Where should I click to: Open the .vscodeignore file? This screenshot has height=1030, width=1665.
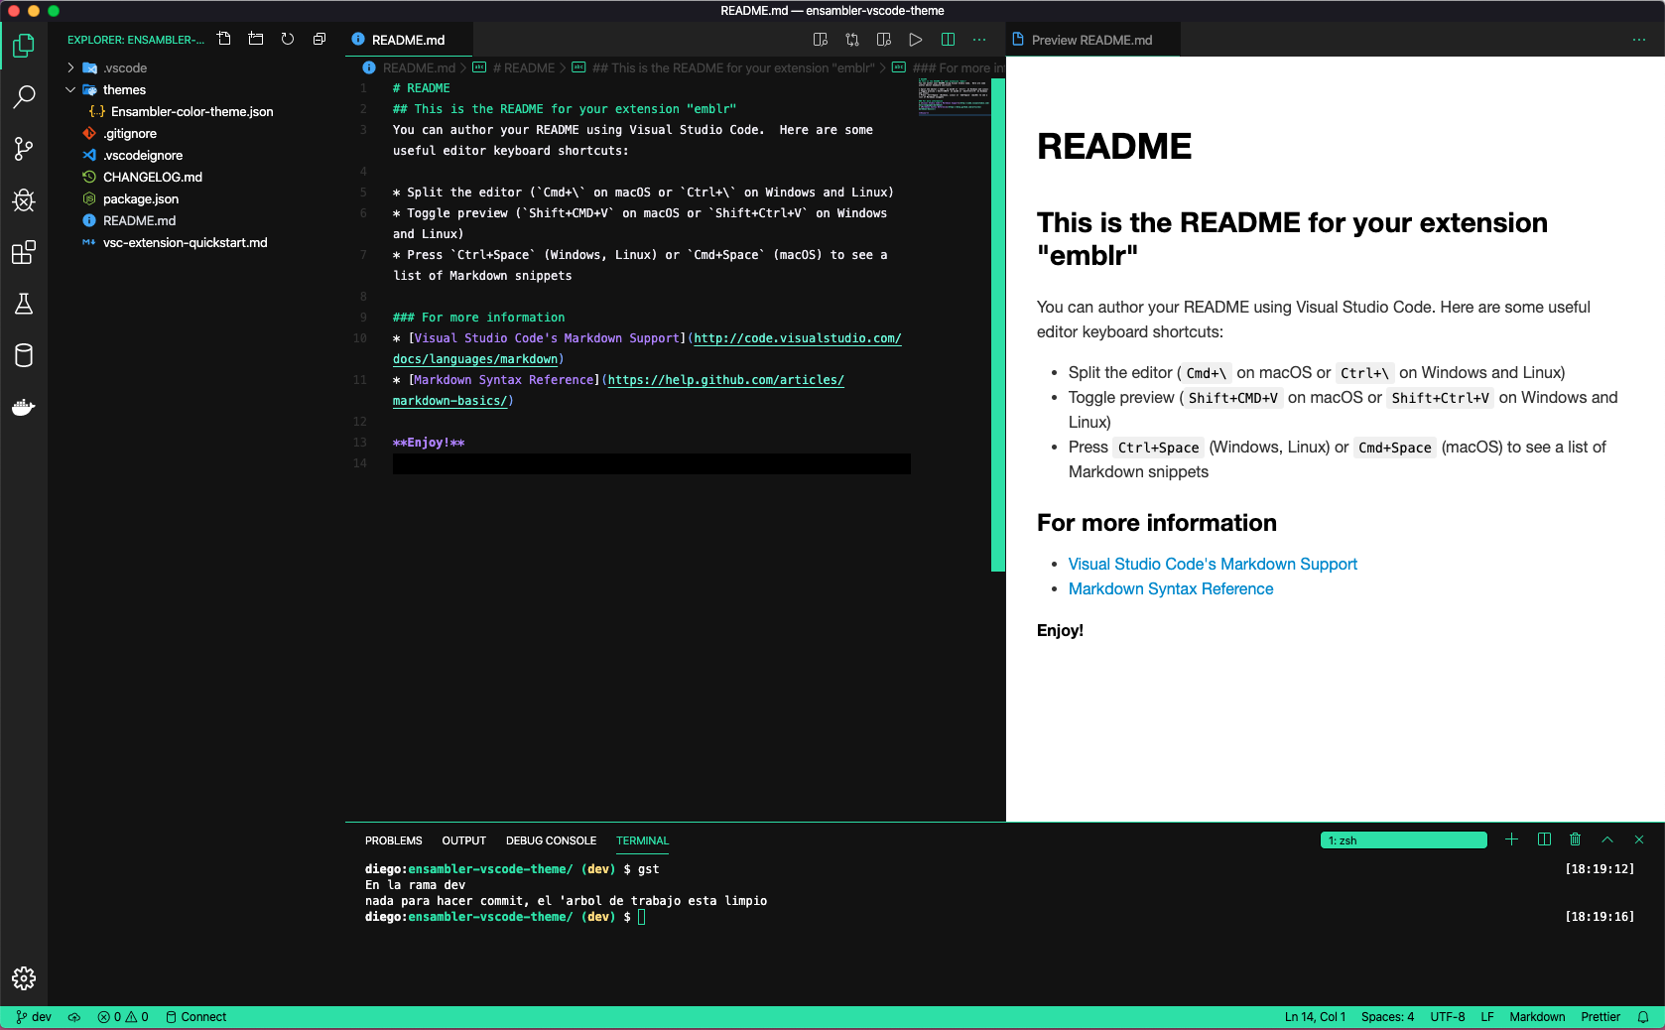196,155
